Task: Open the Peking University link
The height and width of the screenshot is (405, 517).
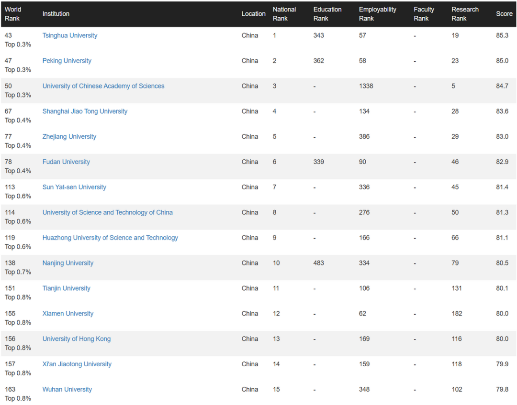Action: click(67, 61)
